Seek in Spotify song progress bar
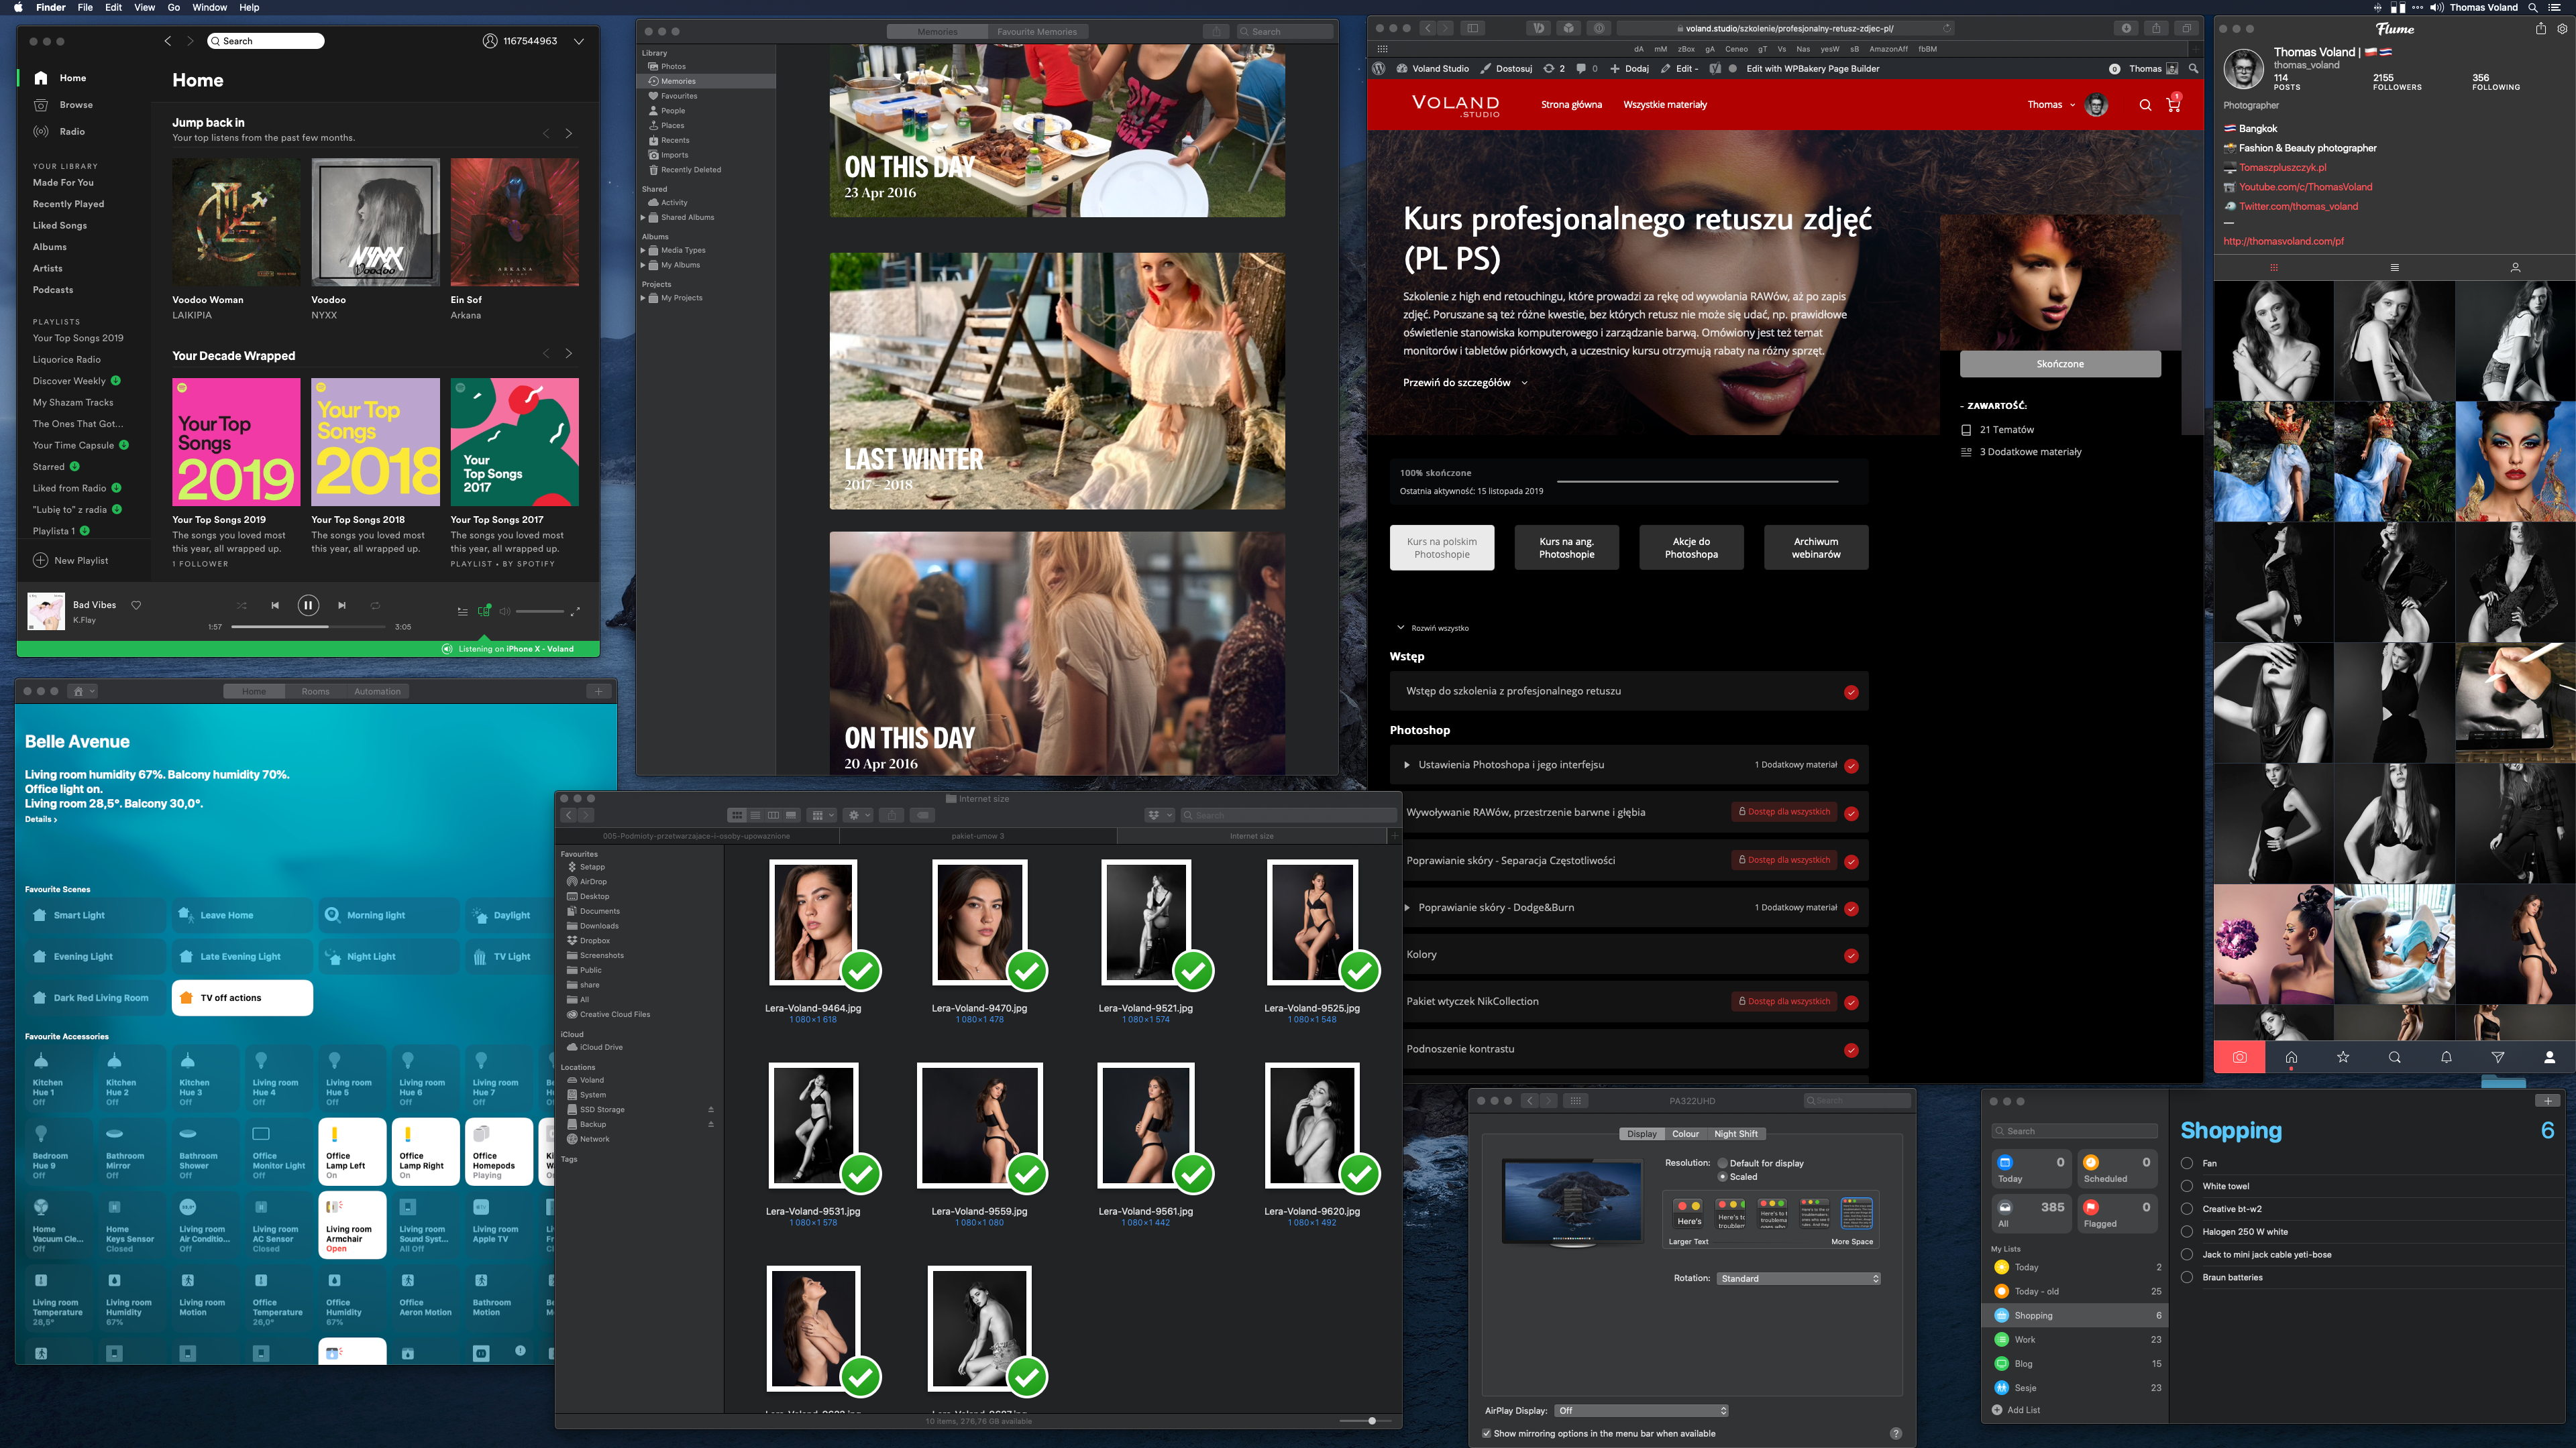 pyautogui.click(x=308, y=627)
